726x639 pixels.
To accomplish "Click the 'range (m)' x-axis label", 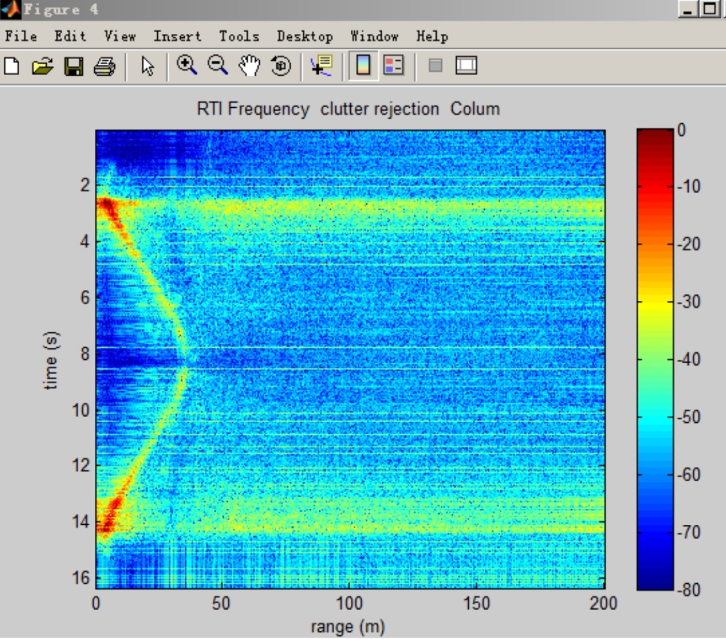I will click(348, 627).
